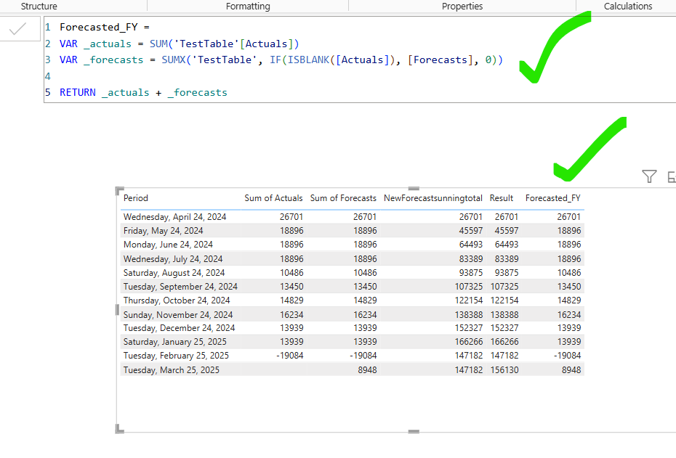The width and height of the screenshot is (676, 458).
Task: Click the 138388 cell in NewForecastsunningtotal column
Action: click(x=469, y=315)
